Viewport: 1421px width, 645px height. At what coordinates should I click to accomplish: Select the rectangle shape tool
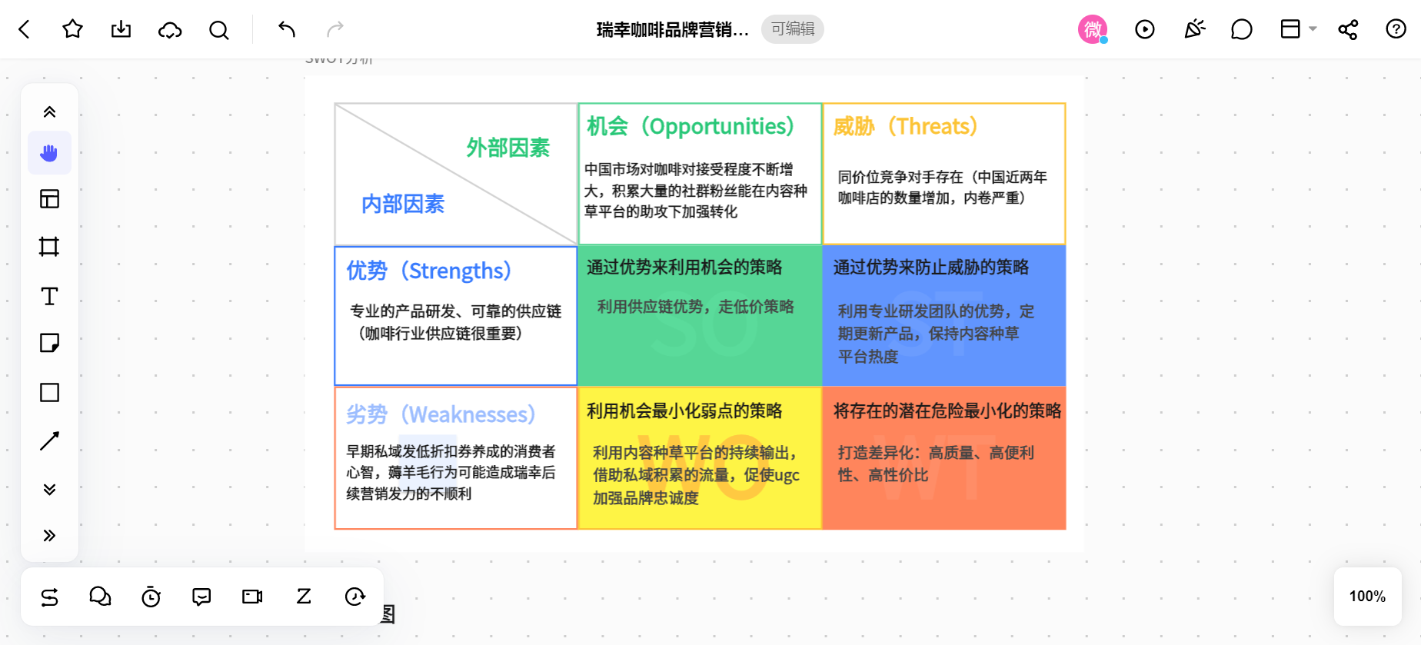click(49, 392)
